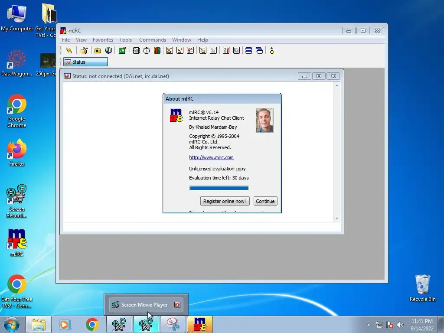Open the URL list toolbar icon
This screenshot has height=333, width=444.
(236, 50)
